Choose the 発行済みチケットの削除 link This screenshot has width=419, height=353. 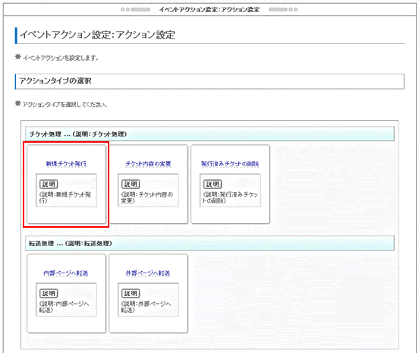click(x=230, y=163)
